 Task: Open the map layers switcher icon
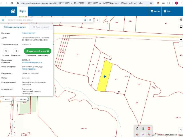181,20
